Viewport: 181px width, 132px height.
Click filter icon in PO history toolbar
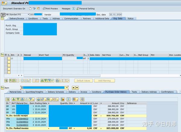(x=31, y=99)
